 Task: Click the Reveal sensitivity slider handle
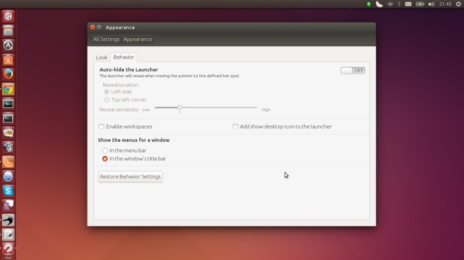180,108
